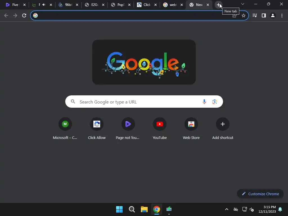Open clock and date 3:15 PM
The image size is (288, 216).
pos(267,209)
